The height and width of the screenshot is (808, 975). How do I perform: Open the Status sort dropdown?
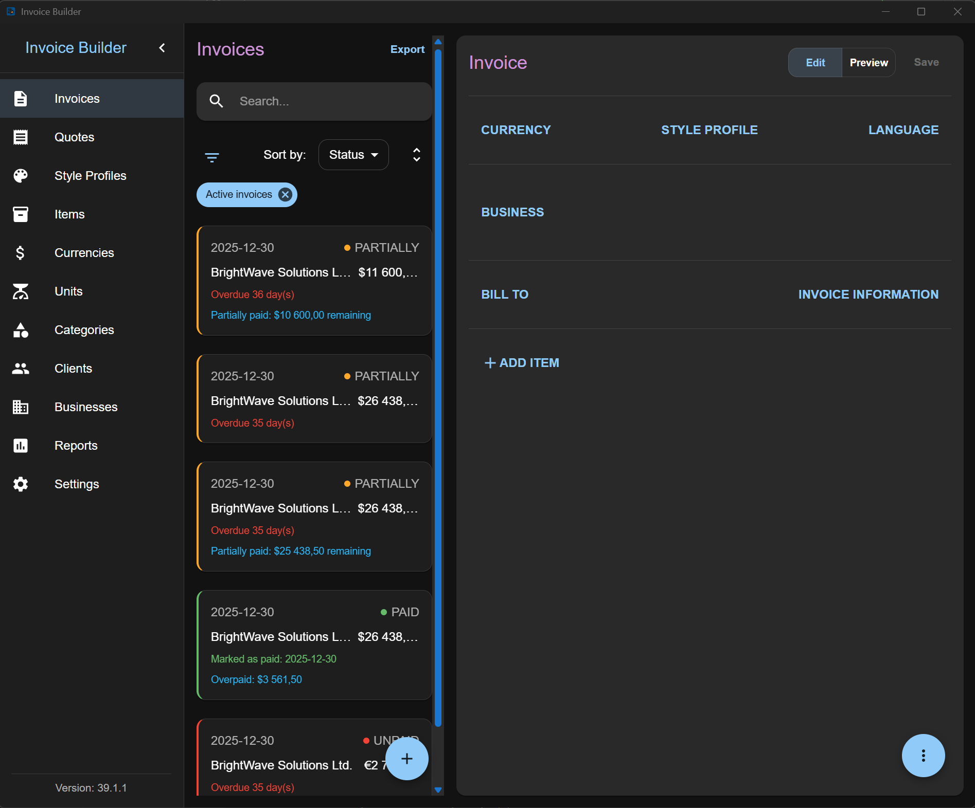tap(353, 155)
